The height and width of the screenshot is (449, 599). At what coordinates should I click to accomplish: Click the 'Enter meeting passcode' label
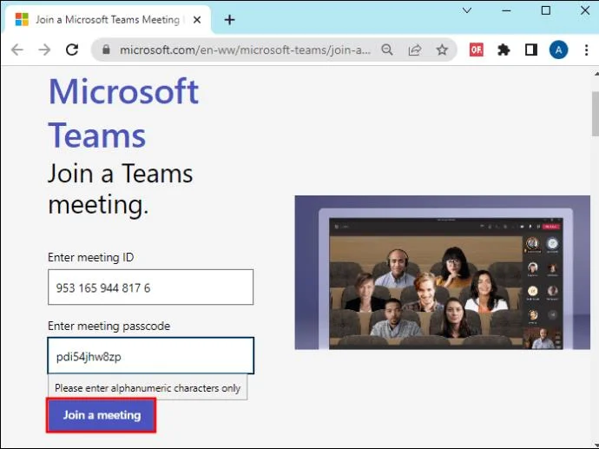tap(109, 326)
